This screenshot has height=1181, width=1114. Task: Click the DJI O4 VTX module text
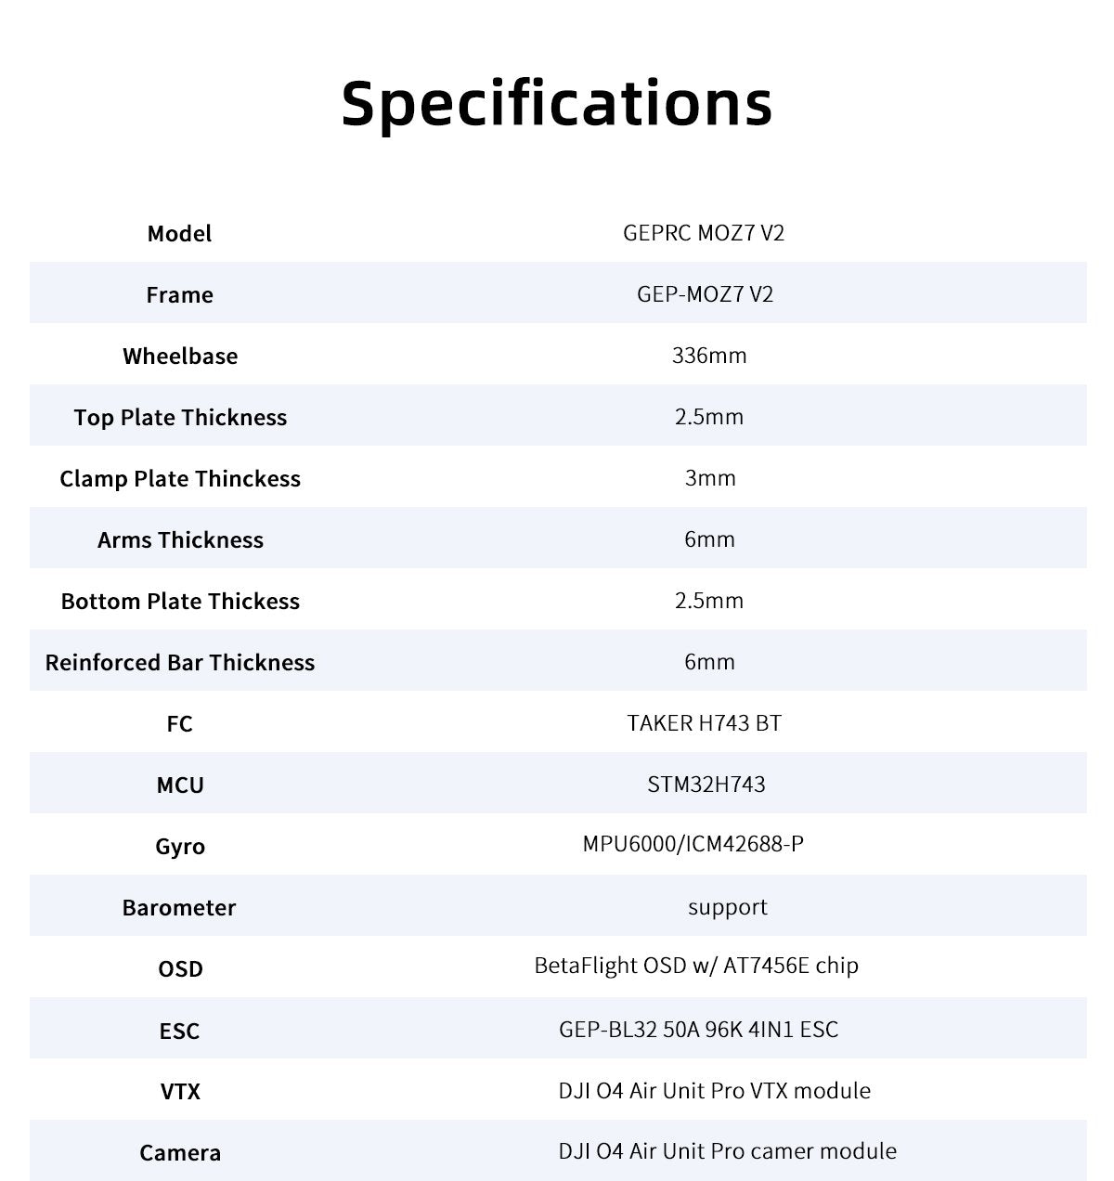point(715,1090)
